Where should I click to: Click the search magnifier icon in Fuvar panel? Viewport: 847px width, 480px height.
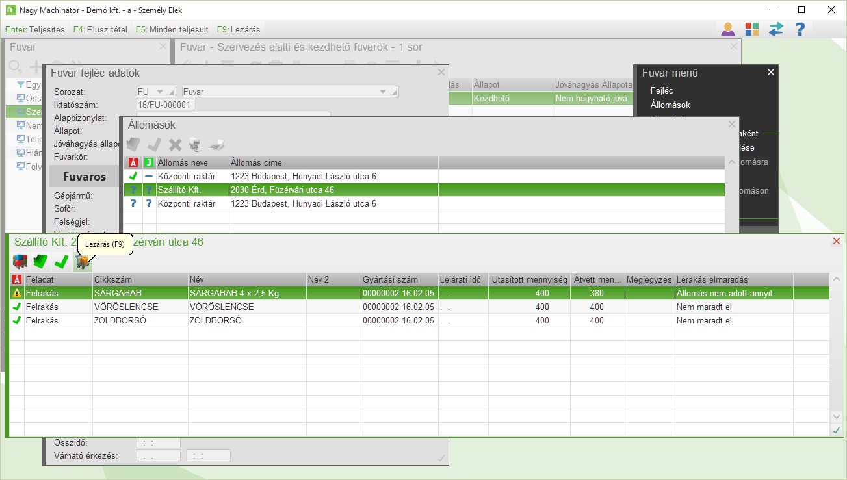15,67
